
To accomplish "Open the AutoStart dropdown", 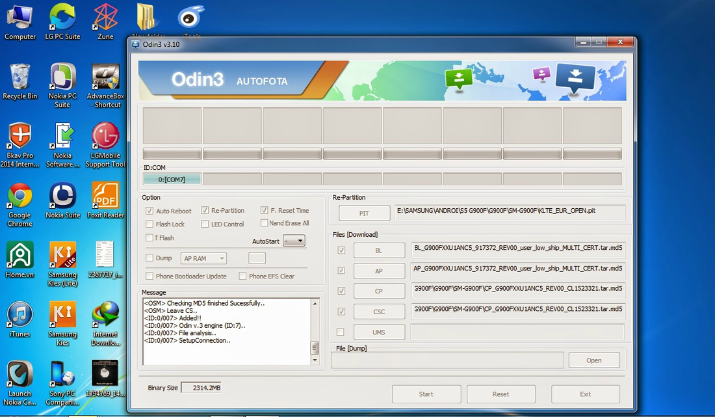I will [294, 241].
